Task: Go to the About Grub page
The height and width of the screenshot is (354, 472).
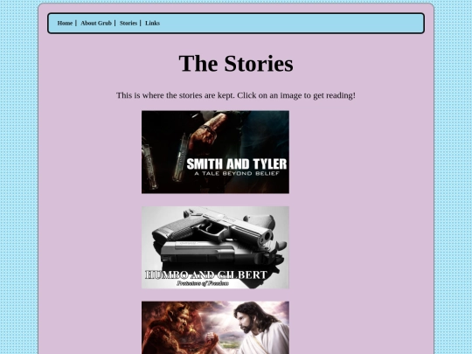Action: [x=96, y=24]
